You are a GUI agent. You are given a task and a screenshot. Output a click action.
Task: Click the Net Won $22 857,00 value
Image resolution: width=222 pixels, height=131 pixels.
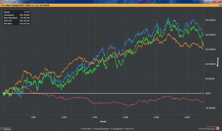(24, 24)
